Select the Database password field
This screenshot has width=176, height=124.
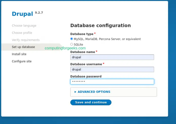click(112, 82)
